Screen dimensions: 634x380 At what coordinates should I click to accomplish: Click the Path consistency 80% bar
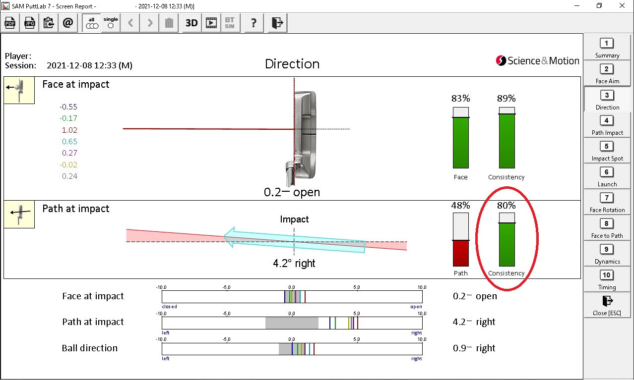click(507, 240)
